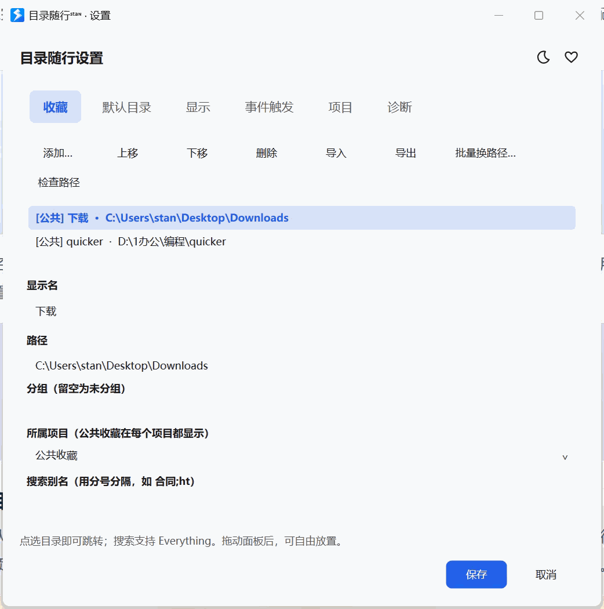Focus the empty 搜索别名 input field
604x609 pixels.
(x=301, y=504)
